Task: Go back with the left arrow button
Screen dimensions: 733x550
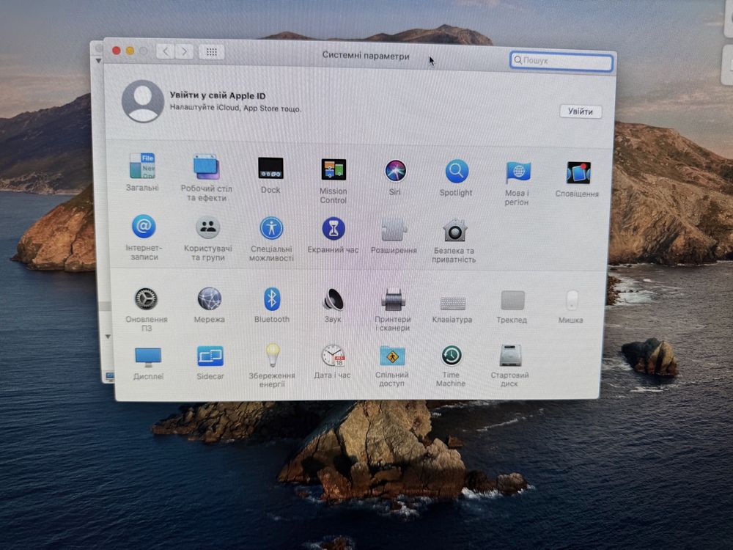Action: (x=166, y=51)
